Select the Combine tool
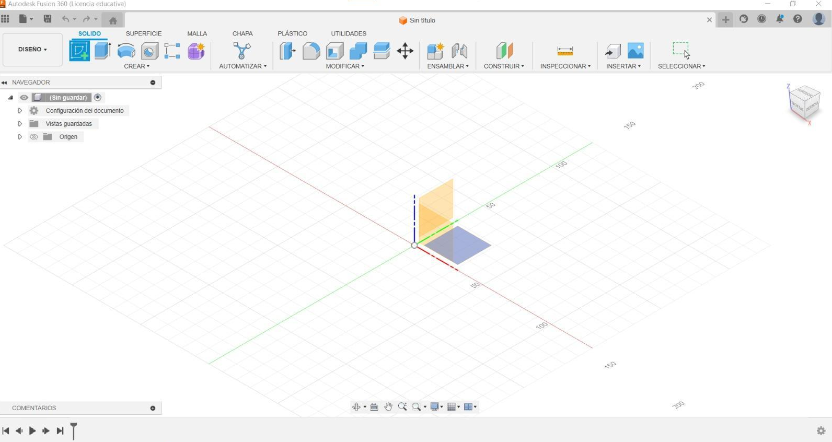Screen dimensions: 832x442 click(x=358, y=51)
